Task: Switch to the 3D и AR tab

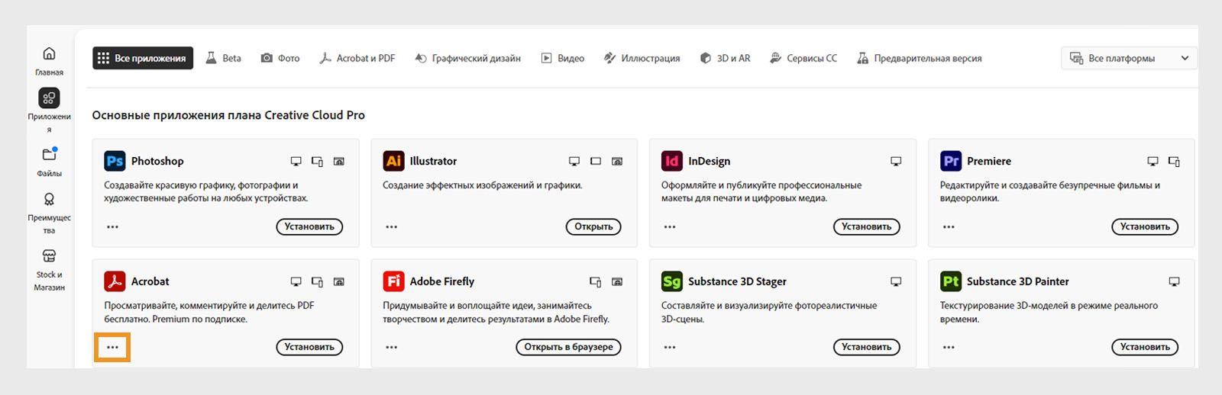Action: 725,58
